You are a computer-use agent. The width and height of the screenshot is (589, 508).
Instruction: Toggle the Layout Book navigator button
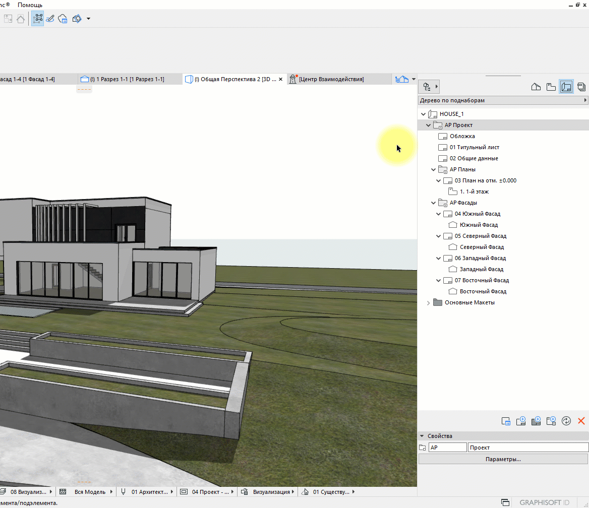click(566, 87)
